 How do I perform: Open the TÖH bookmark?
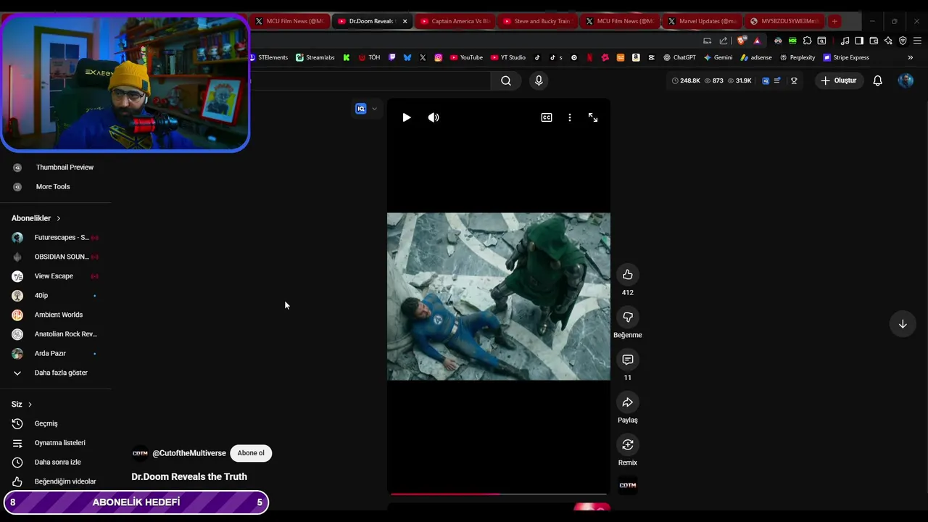368,57
